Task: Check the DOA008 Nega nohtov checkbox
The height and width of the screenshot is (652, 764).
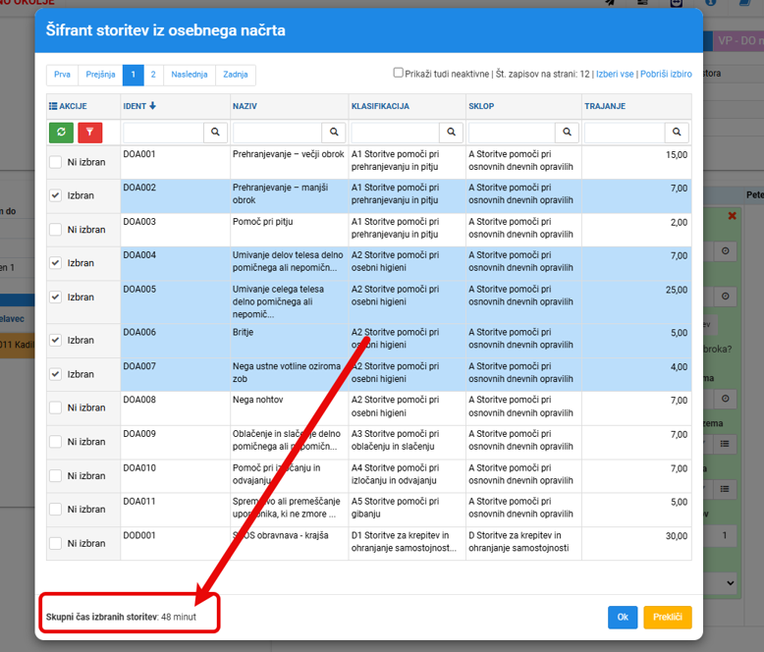Action: 56,407
